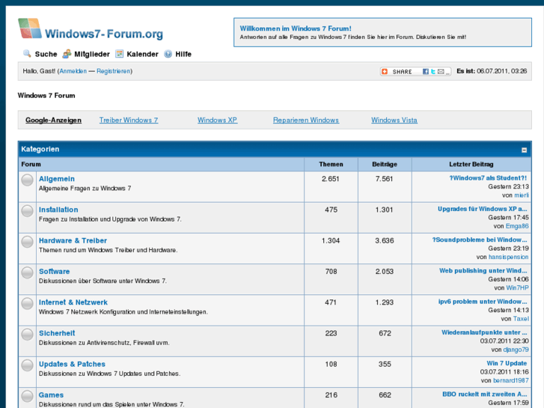Image resolution: width=544 pixels, height=408 pixels.
Task: View user profile mierli
Action: [522, 195]
